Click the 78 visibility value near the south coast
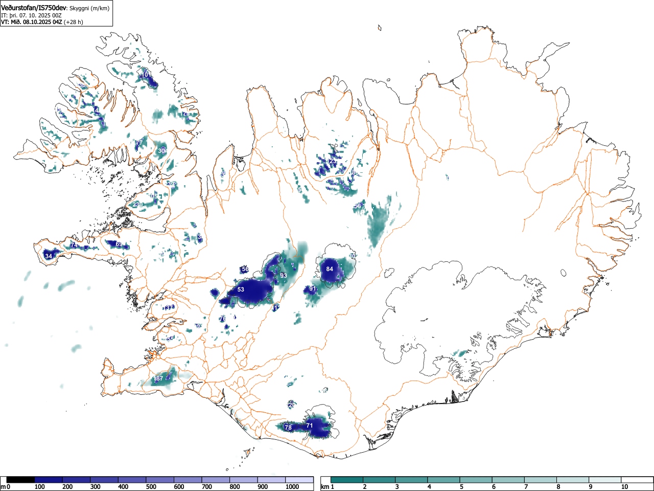The width and height of the screenshot is (654, 491). click(x=288, y=428)
